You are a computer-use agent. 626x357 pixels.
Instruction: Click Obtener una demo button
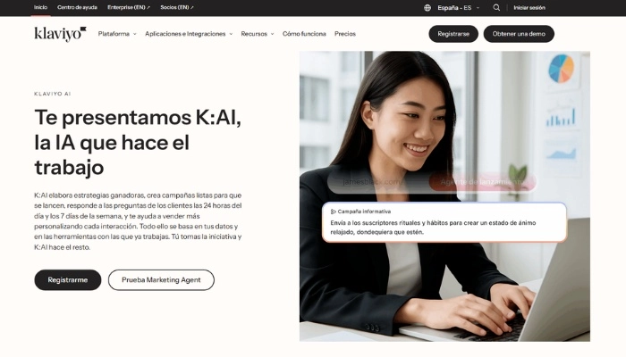(x=519, y=34)
